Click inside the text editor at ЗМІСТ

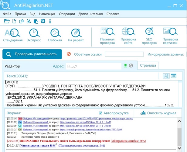tap(12, 82)
